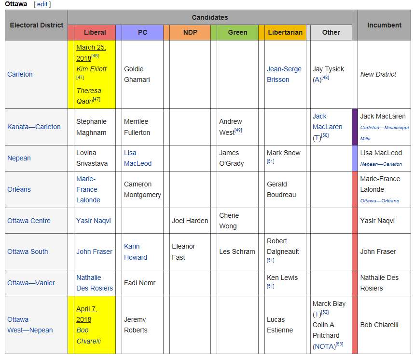414x357 pixels.
Task: Open the Ottawa South district link
Action: pos(28,251)
